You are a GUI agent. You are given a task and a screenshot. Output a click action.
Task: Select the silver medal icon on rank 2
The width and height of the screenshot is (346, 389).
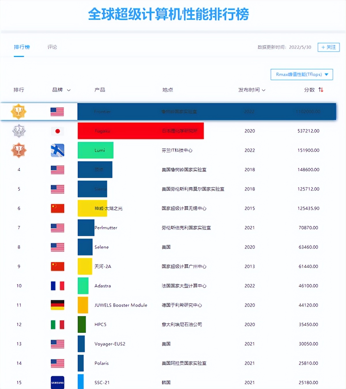(19, 131)
